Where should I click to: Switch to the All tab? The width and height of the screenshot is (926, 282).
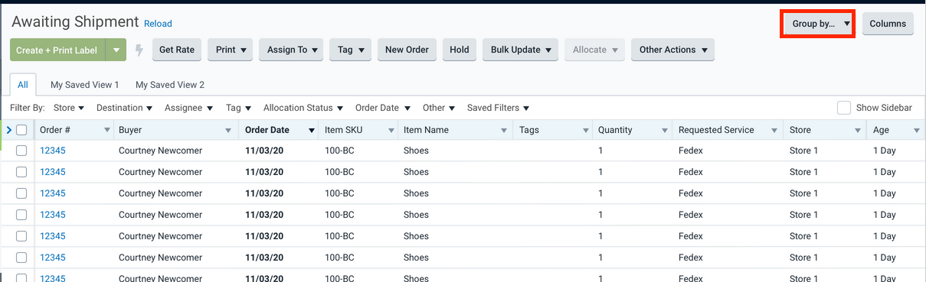pos(23,85)
